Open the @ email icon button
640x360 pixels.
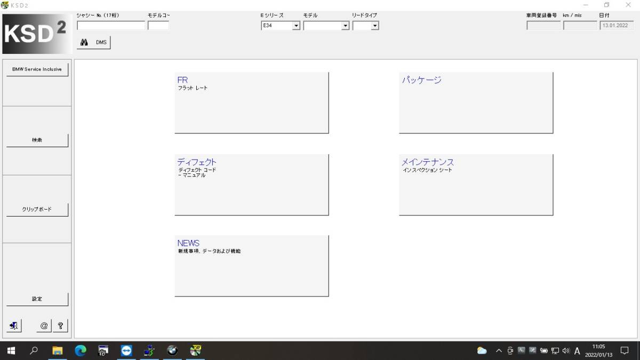pos(44,325)
